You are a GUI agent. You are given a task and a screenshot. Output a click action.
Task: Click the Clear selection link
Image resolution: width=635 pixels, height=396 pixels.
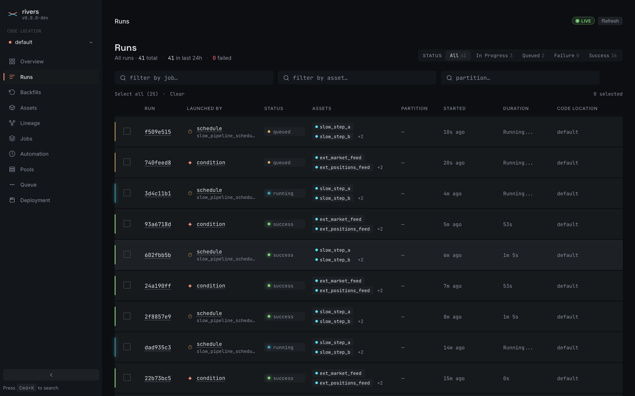177,94
